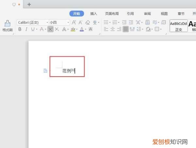Click the font color A swatch
Viewport: 196px width, 148px height.
point(82,29)
